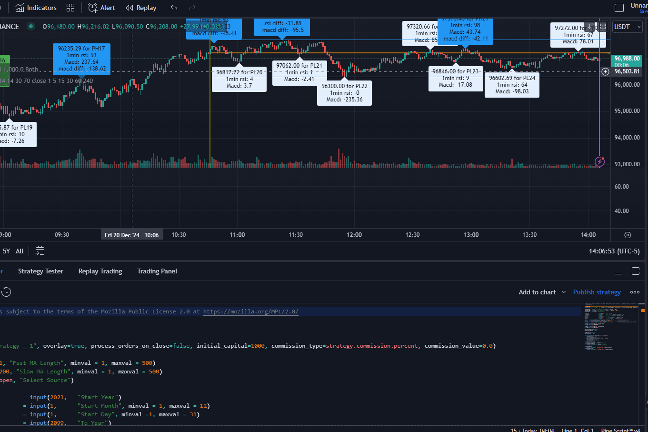This screenshot has height=432, width=648.
Task: Undo the last chart action
Action: [x=174, y=8]
